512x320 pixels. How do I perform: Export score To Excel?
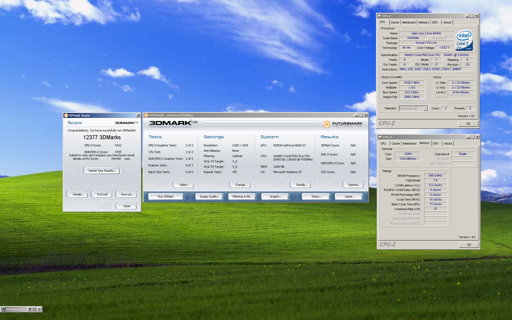(102, 194)
